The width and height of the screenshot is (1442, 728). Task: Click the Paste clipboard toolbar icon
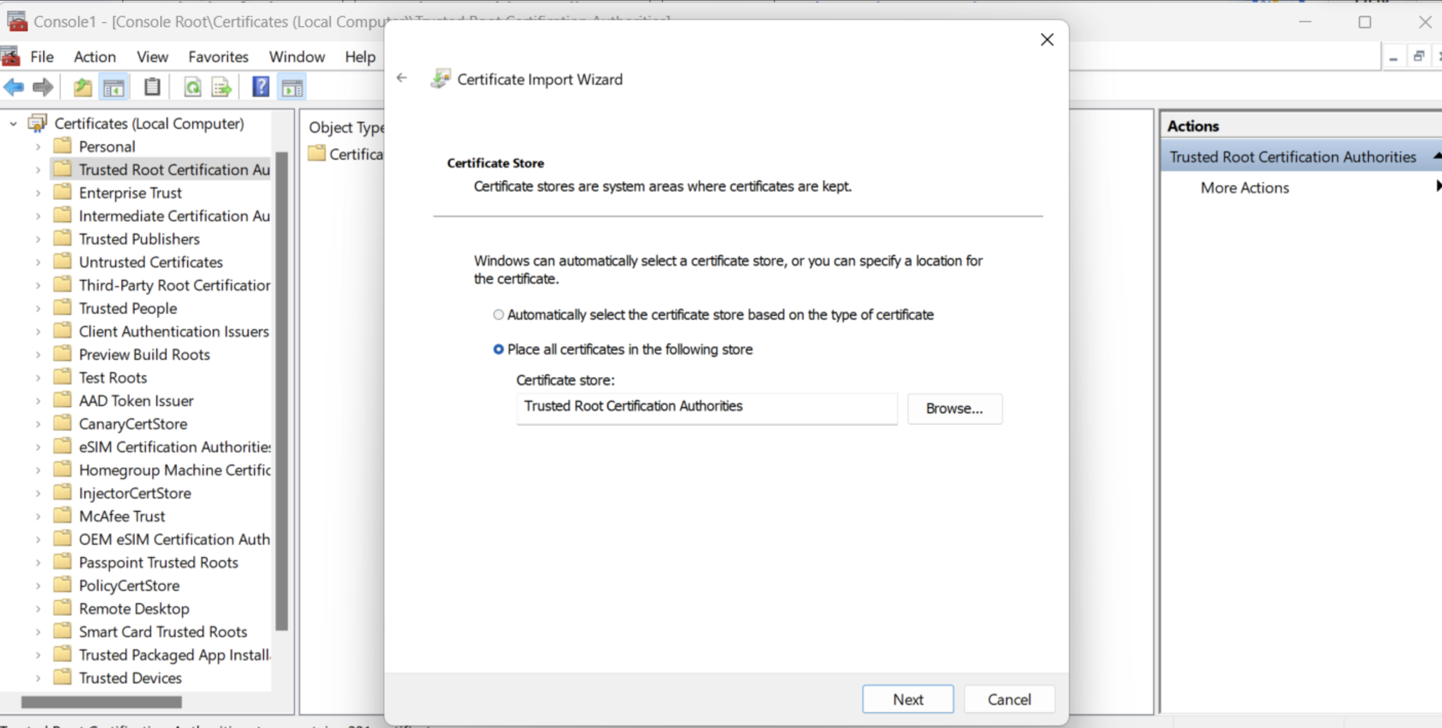[152, 88]
